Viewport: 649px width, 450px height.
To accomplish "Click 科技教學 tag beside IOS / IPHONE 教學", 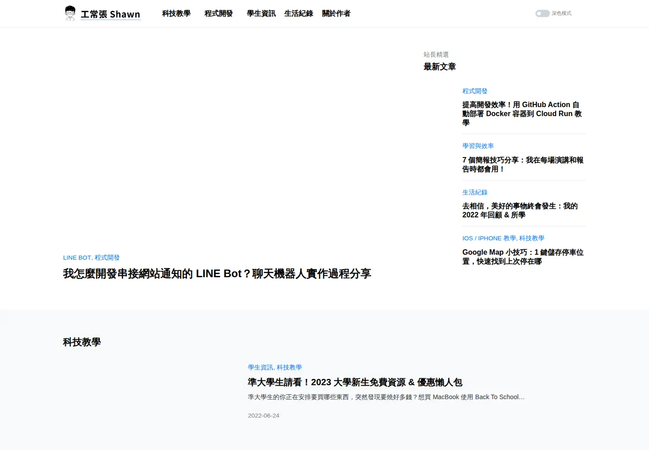I will pos(532,238).
